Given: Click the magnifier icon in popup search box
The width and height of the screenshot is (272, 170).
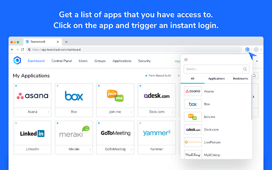Looking at the screenshot, I should pos(245,69).
